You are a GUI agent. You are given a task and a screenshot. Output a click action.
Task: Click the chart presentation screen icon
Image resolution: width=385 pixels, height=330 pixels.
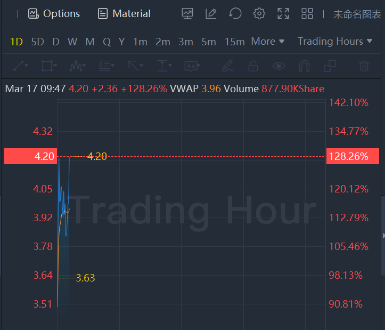pos(187,14)
